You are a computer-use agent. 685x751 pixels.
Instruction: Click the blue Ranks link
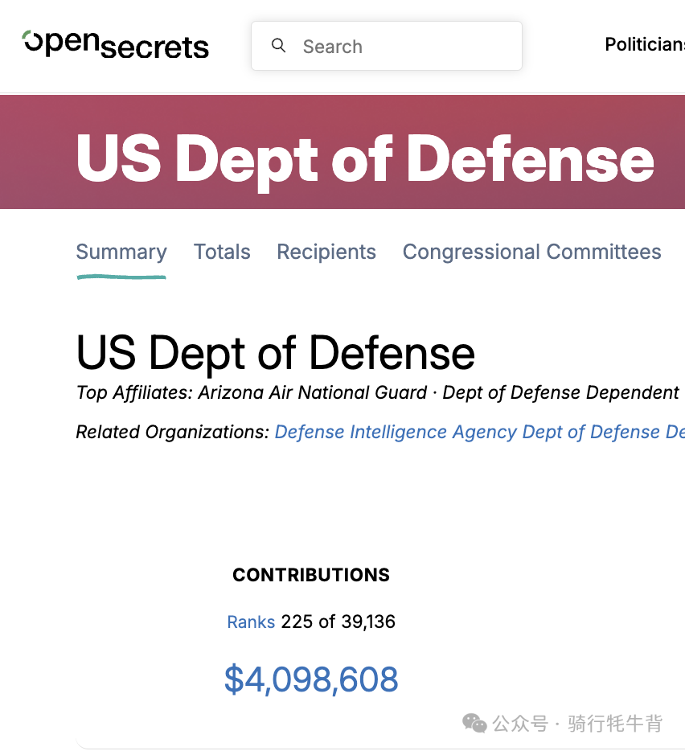click(251, 622)
